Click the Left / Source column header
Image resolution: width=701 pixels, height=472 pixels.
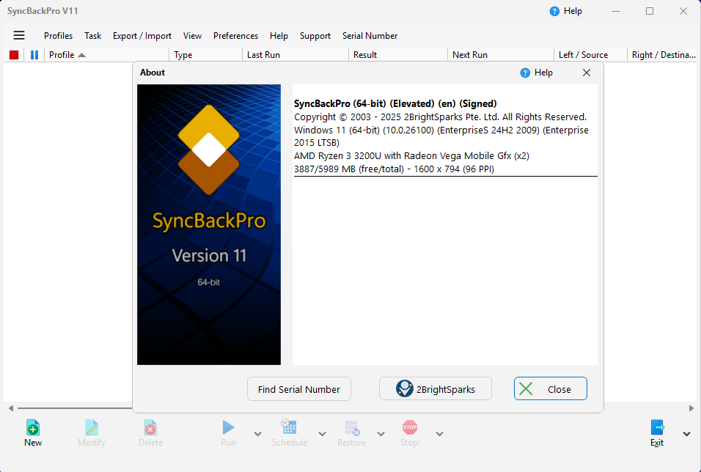pos(590,55)
